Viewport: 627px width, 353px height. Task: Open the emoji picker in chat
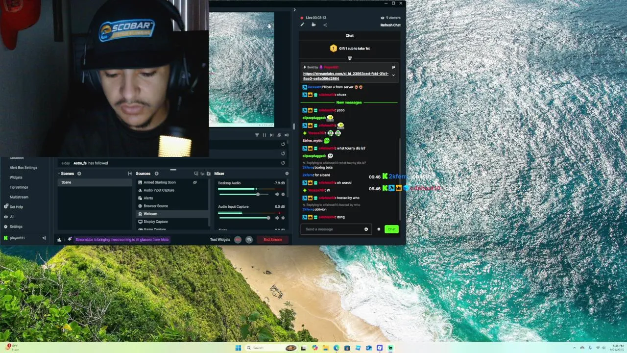[x=366, y=229]
